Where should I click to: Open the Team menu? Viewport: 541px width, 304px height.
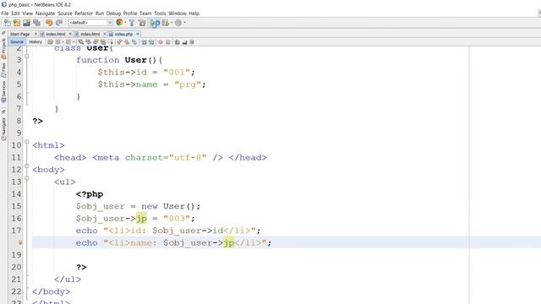click(145, 14)
